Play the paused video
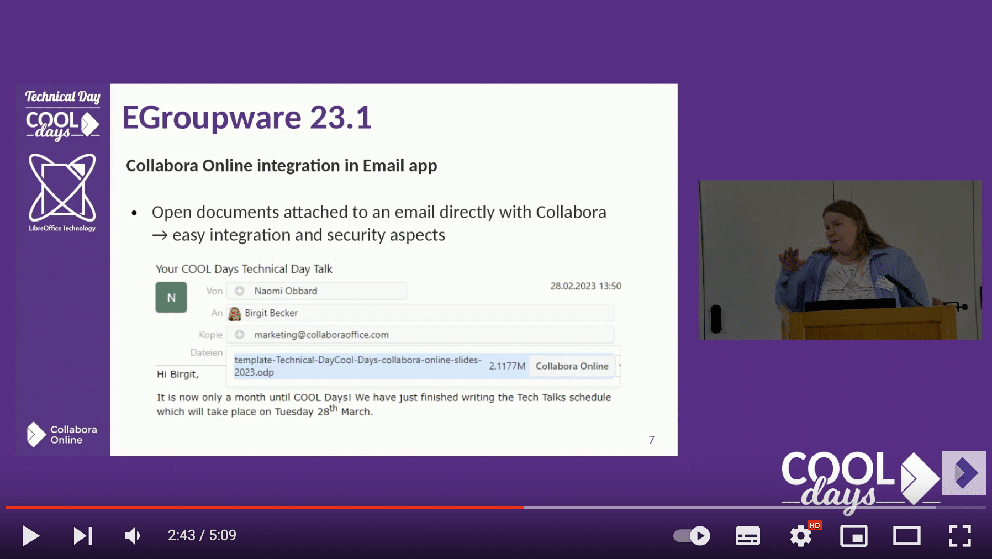 pyautogui.click(x=31, y=535)
